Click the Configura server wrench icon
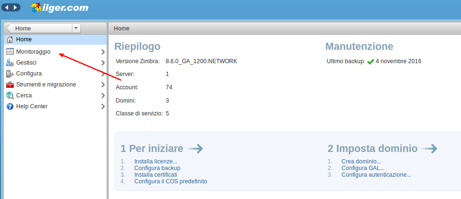This screenshot has height=199, width=461. [10, 74]
